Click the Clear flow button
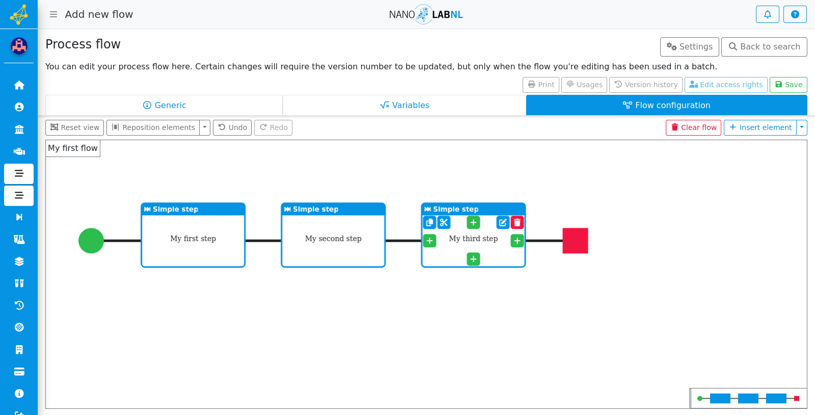 [x=693, y=127]
